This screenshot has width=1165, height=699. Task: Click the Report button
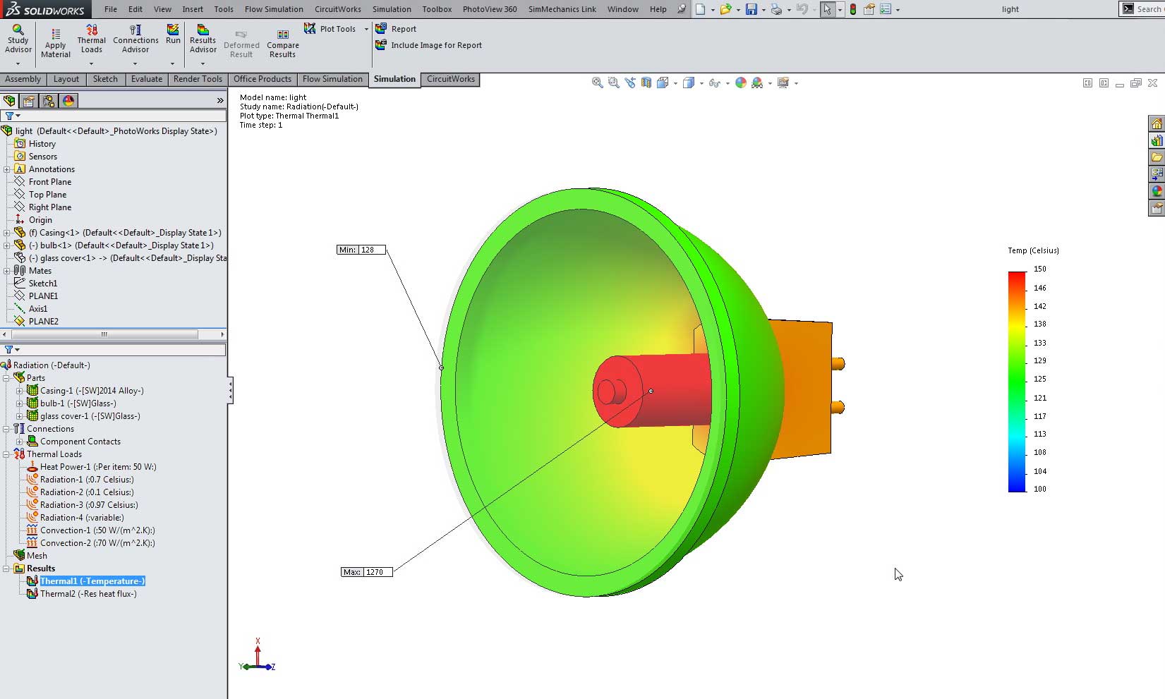(397, 28)
